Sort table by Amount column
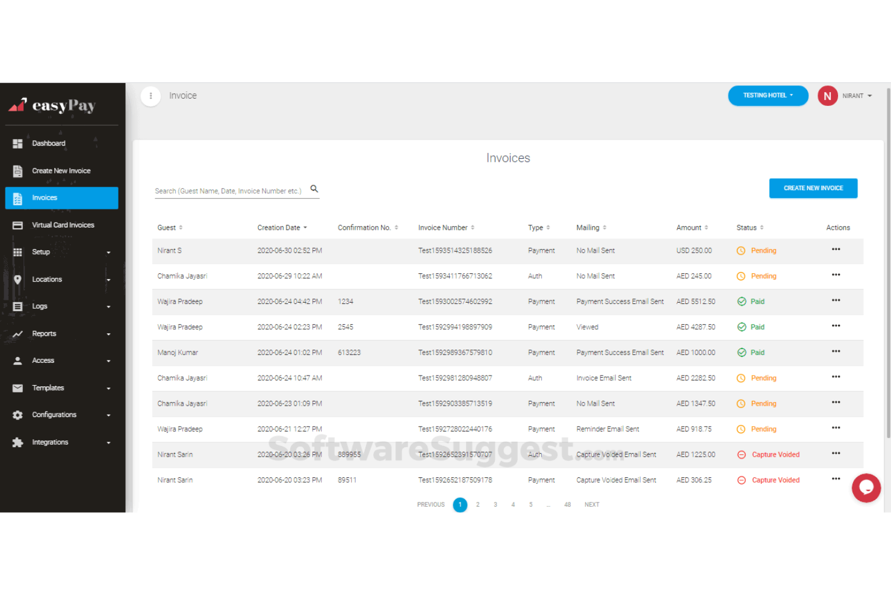 [x=692, y=227]
